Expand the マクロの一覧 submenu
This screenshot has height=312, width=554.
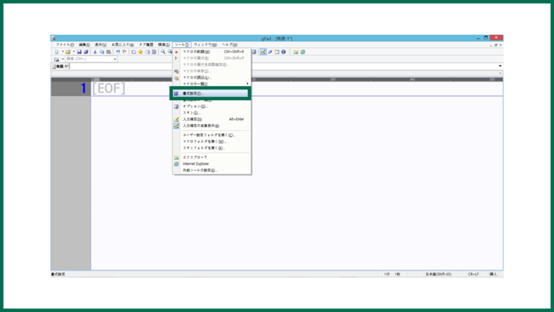pos(212,84)
